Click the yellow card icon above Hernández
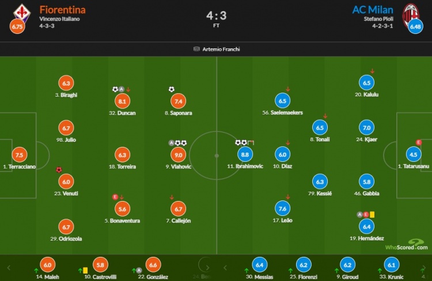Image resolution: width=432 pixels, height=281 pixels. (x=372, y=214)
